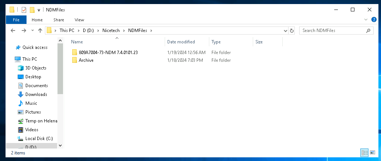Sort files by Date modified column
381x161 pixels.
pos(181,42)
